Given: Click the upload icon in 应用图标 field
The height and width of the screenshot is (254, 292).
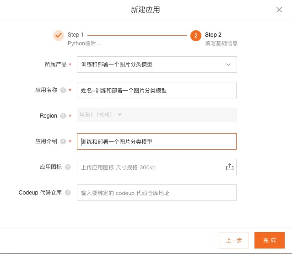Looking at the screenshot, I should [230, 167].
